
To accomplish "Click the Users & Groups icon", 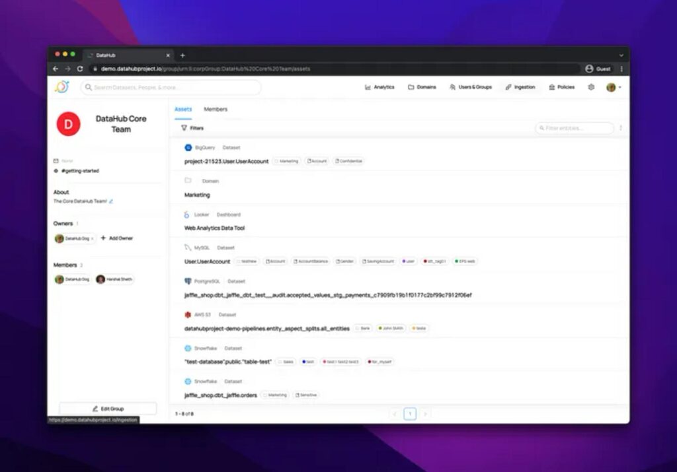I will click(x=453, y=86).
